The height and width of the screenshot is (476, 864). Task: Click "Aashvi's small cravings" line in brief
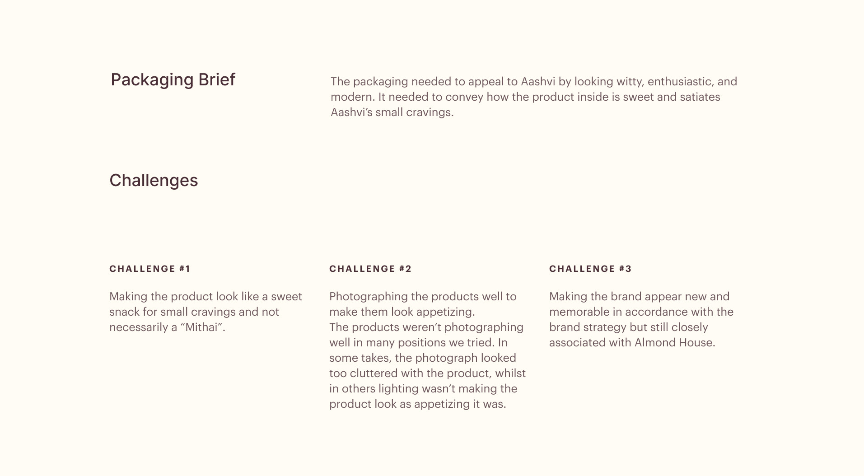coord(392,112)
